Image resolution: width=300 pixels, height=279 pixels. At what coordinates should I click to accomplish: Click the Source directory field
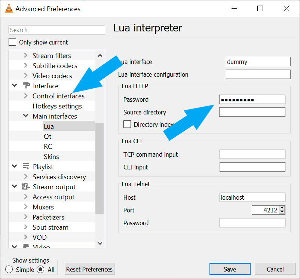click(252, 112)
